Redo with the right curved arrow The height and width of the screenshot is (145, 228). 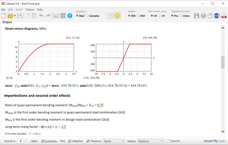coord(48,15)
